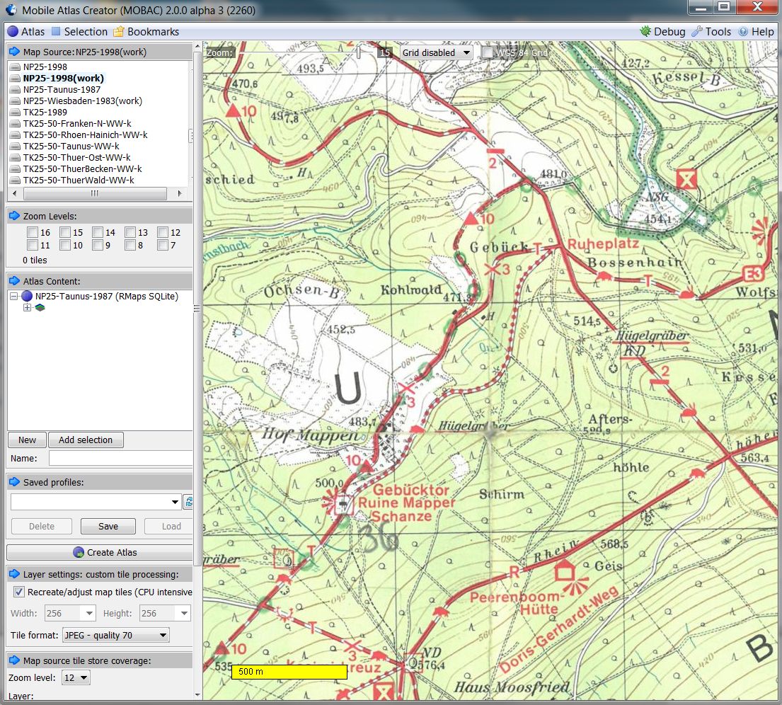Open the Debug menu
Screen dimensions: 782x705
pos(663,31)
